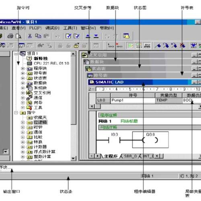
Task: Click the Print icon in toolbar
Action: [10, 36]
